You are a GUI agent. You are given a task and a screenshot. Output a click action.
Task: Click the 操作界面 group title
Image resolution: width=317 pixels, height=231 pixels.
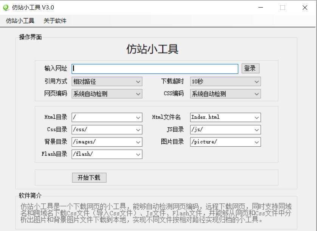(x=30, y=37)
